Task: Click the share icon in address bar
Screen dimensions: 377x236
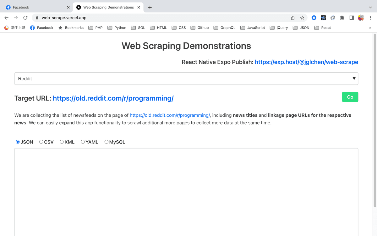Action: point(293,18)
